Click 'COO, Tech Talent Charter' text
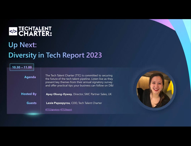191x146 pixels. 87,103
